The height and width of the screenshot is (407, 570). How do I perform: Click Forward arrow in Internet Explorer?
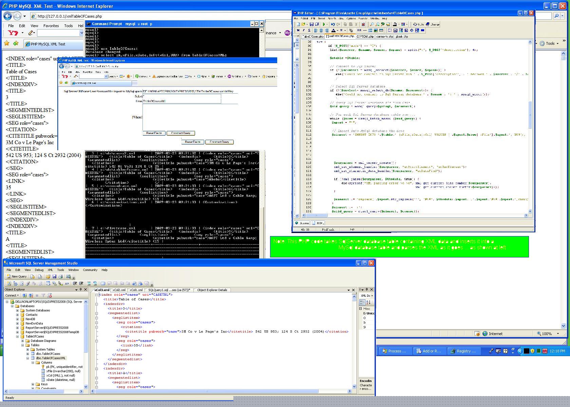pos(17,16)
